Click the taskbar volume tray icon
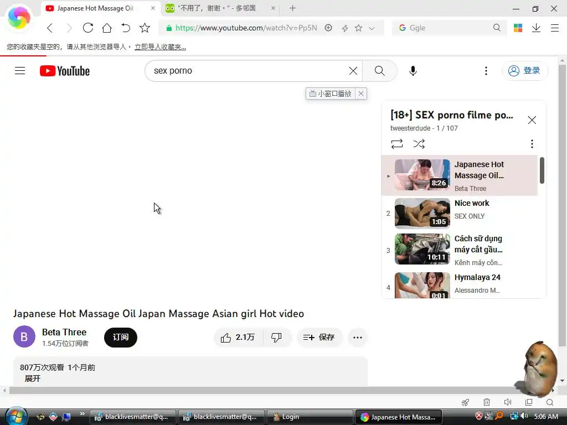This screenshot has width=567, height=425. click(525, 416)
